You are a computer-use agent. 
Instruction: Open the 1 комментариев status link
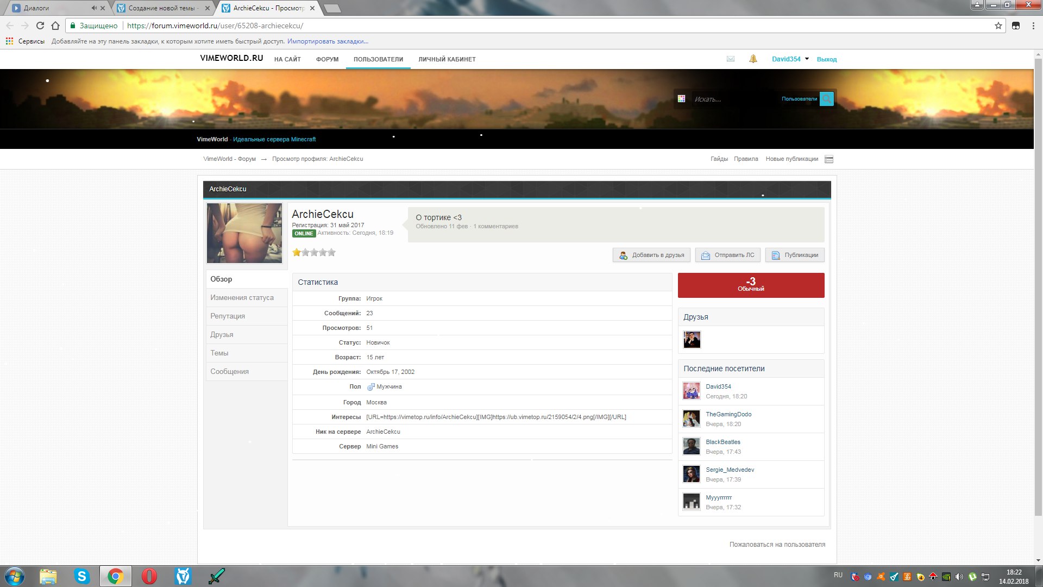(495, 226)
